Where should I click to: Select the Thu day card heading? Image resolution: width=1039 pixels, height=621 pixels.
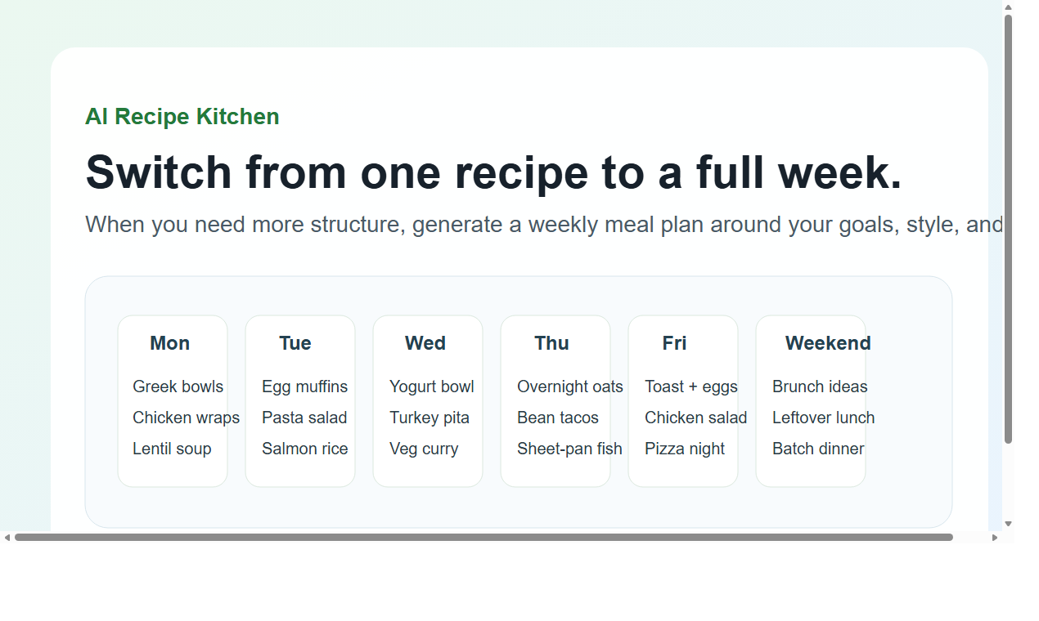551,343
